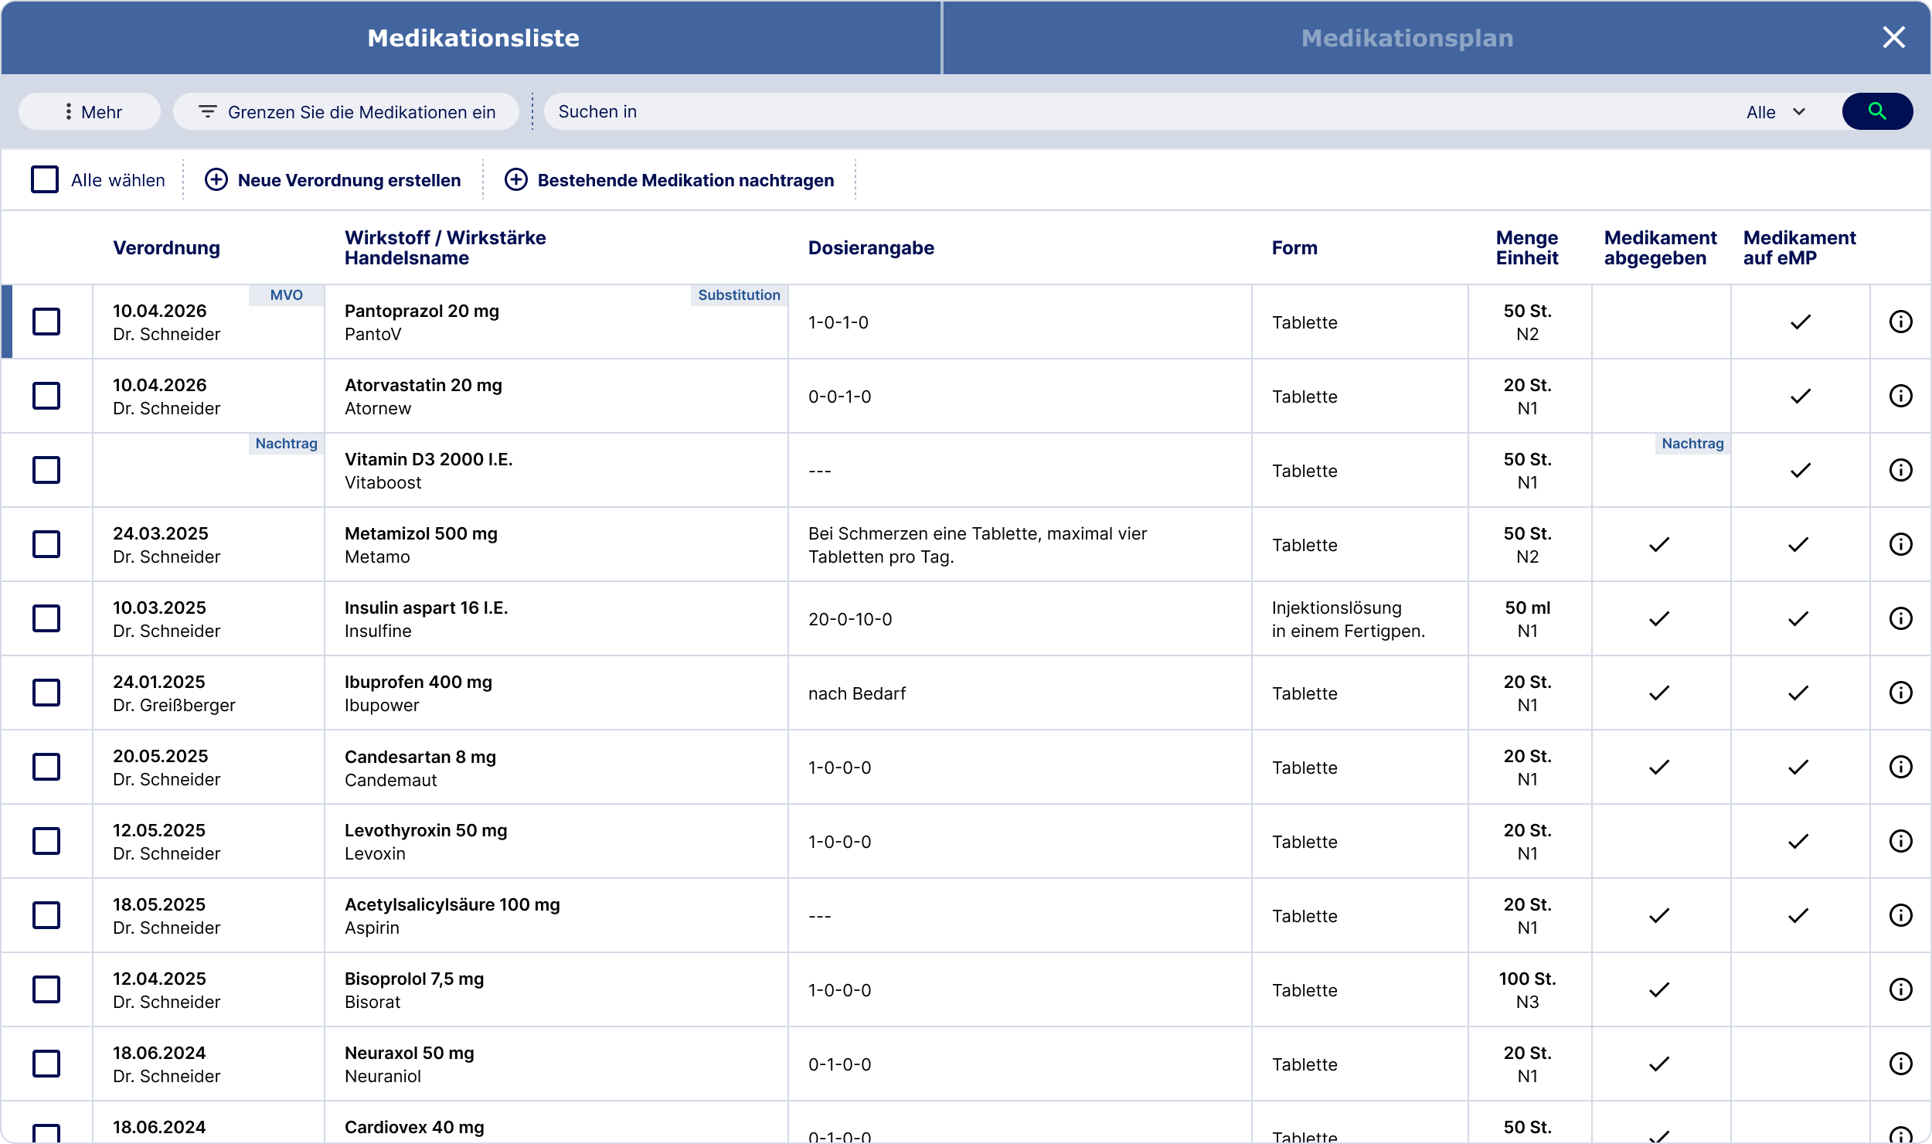Open info details for the Aspirin row
The image size is (1932, 1144).
point(1901,915)
